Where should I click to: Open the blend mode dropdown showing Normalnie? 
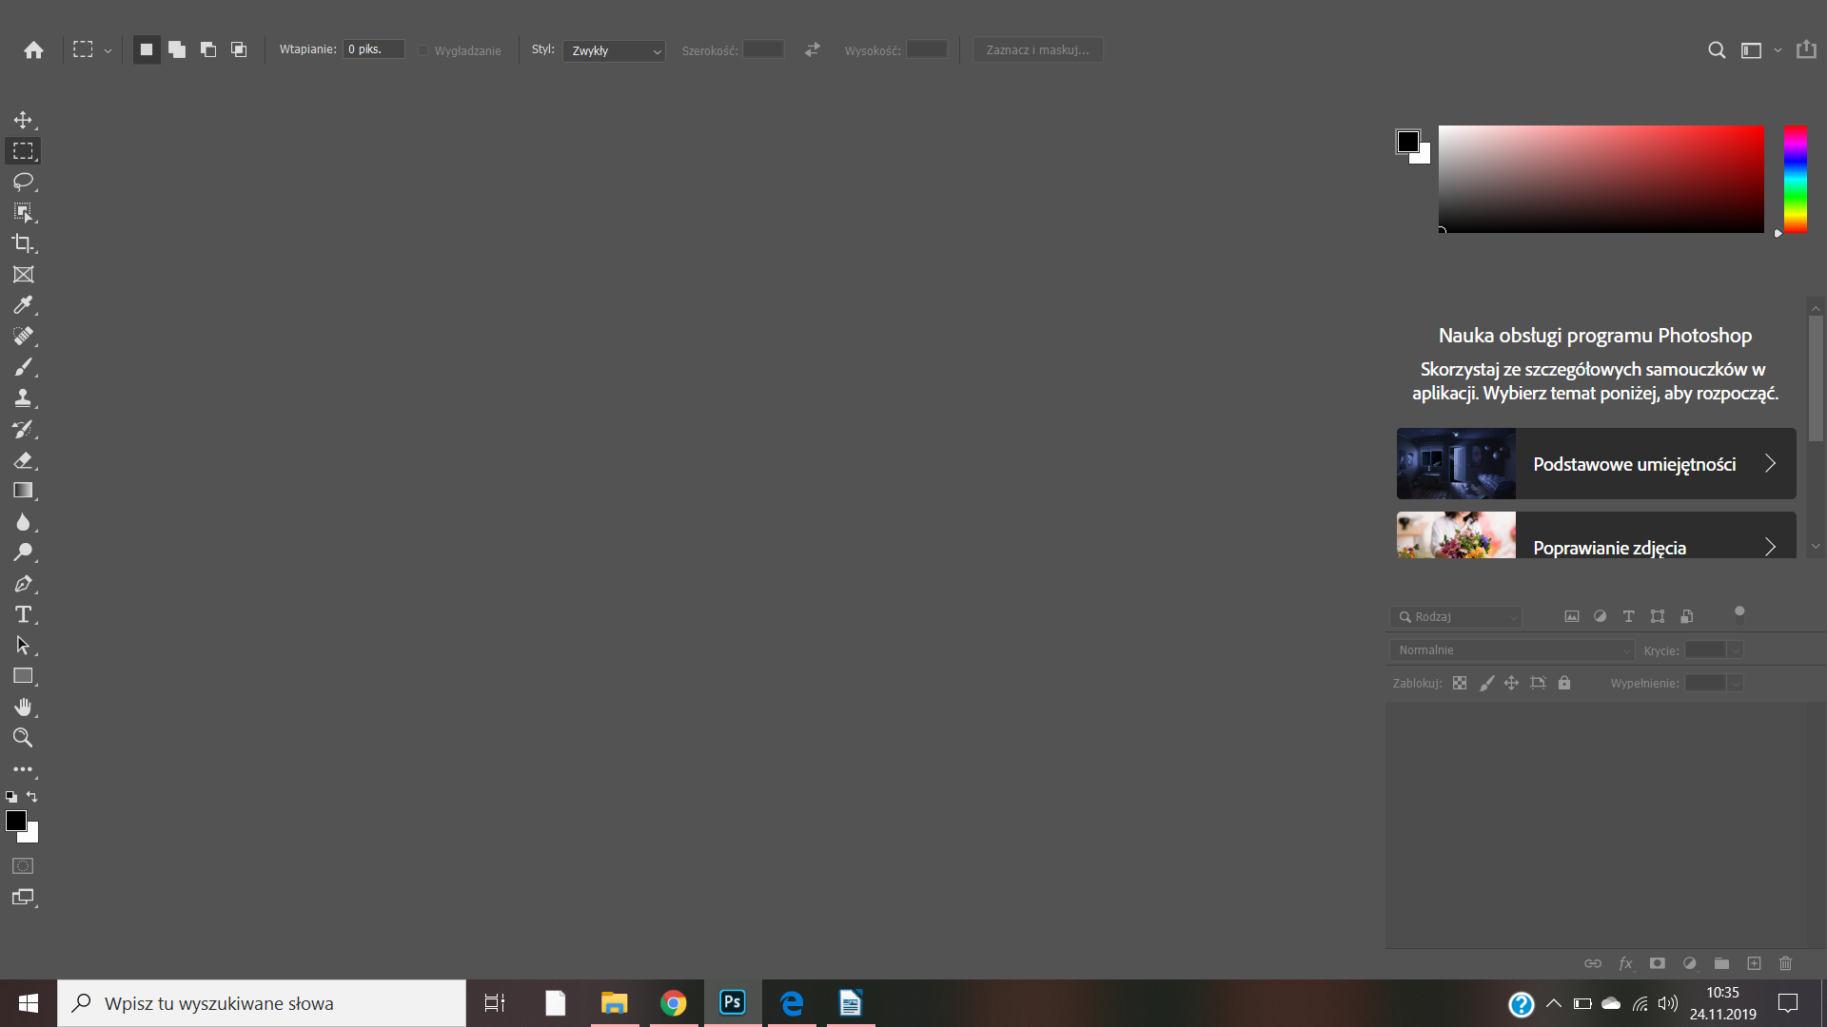[x=1511, y=650]
